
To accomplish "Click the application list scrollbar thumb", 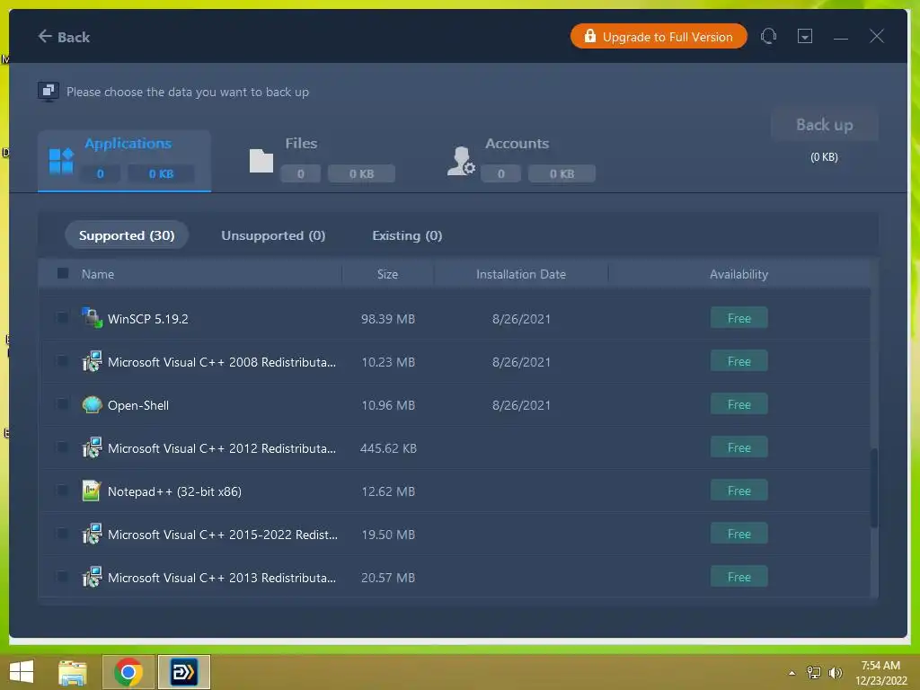I will 873,488.
